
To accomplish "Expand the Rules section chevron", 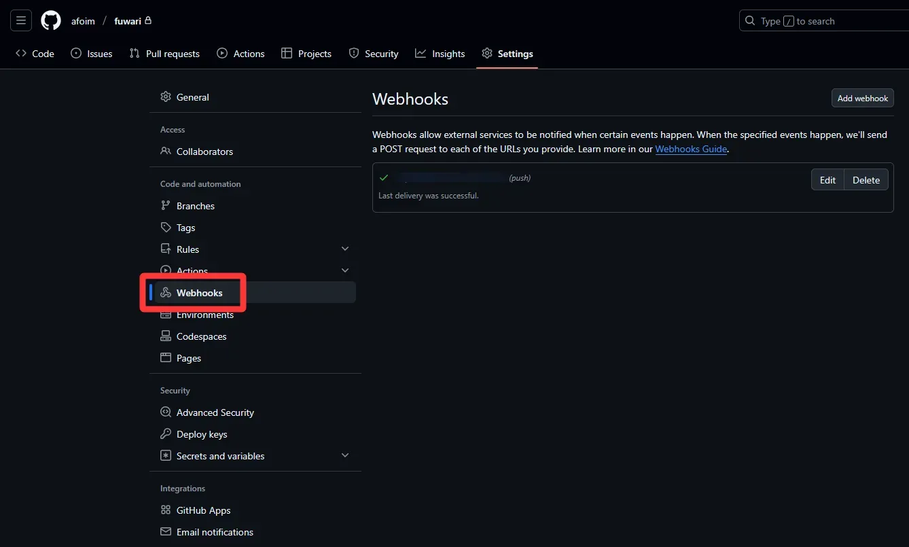I will 345,249.
